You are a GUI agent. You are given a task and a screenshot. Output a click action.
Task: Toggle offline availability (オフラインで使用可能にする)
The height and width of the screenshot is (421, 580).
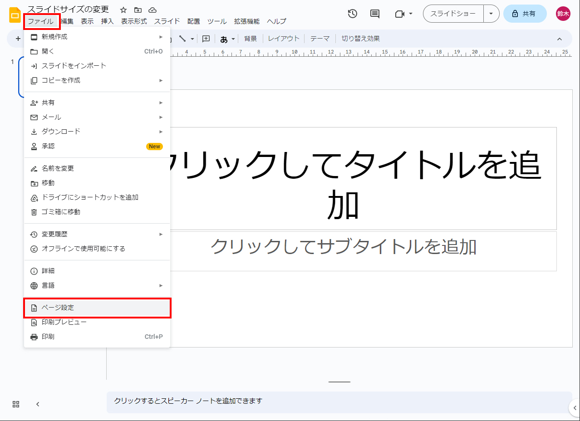click(84, 249)
